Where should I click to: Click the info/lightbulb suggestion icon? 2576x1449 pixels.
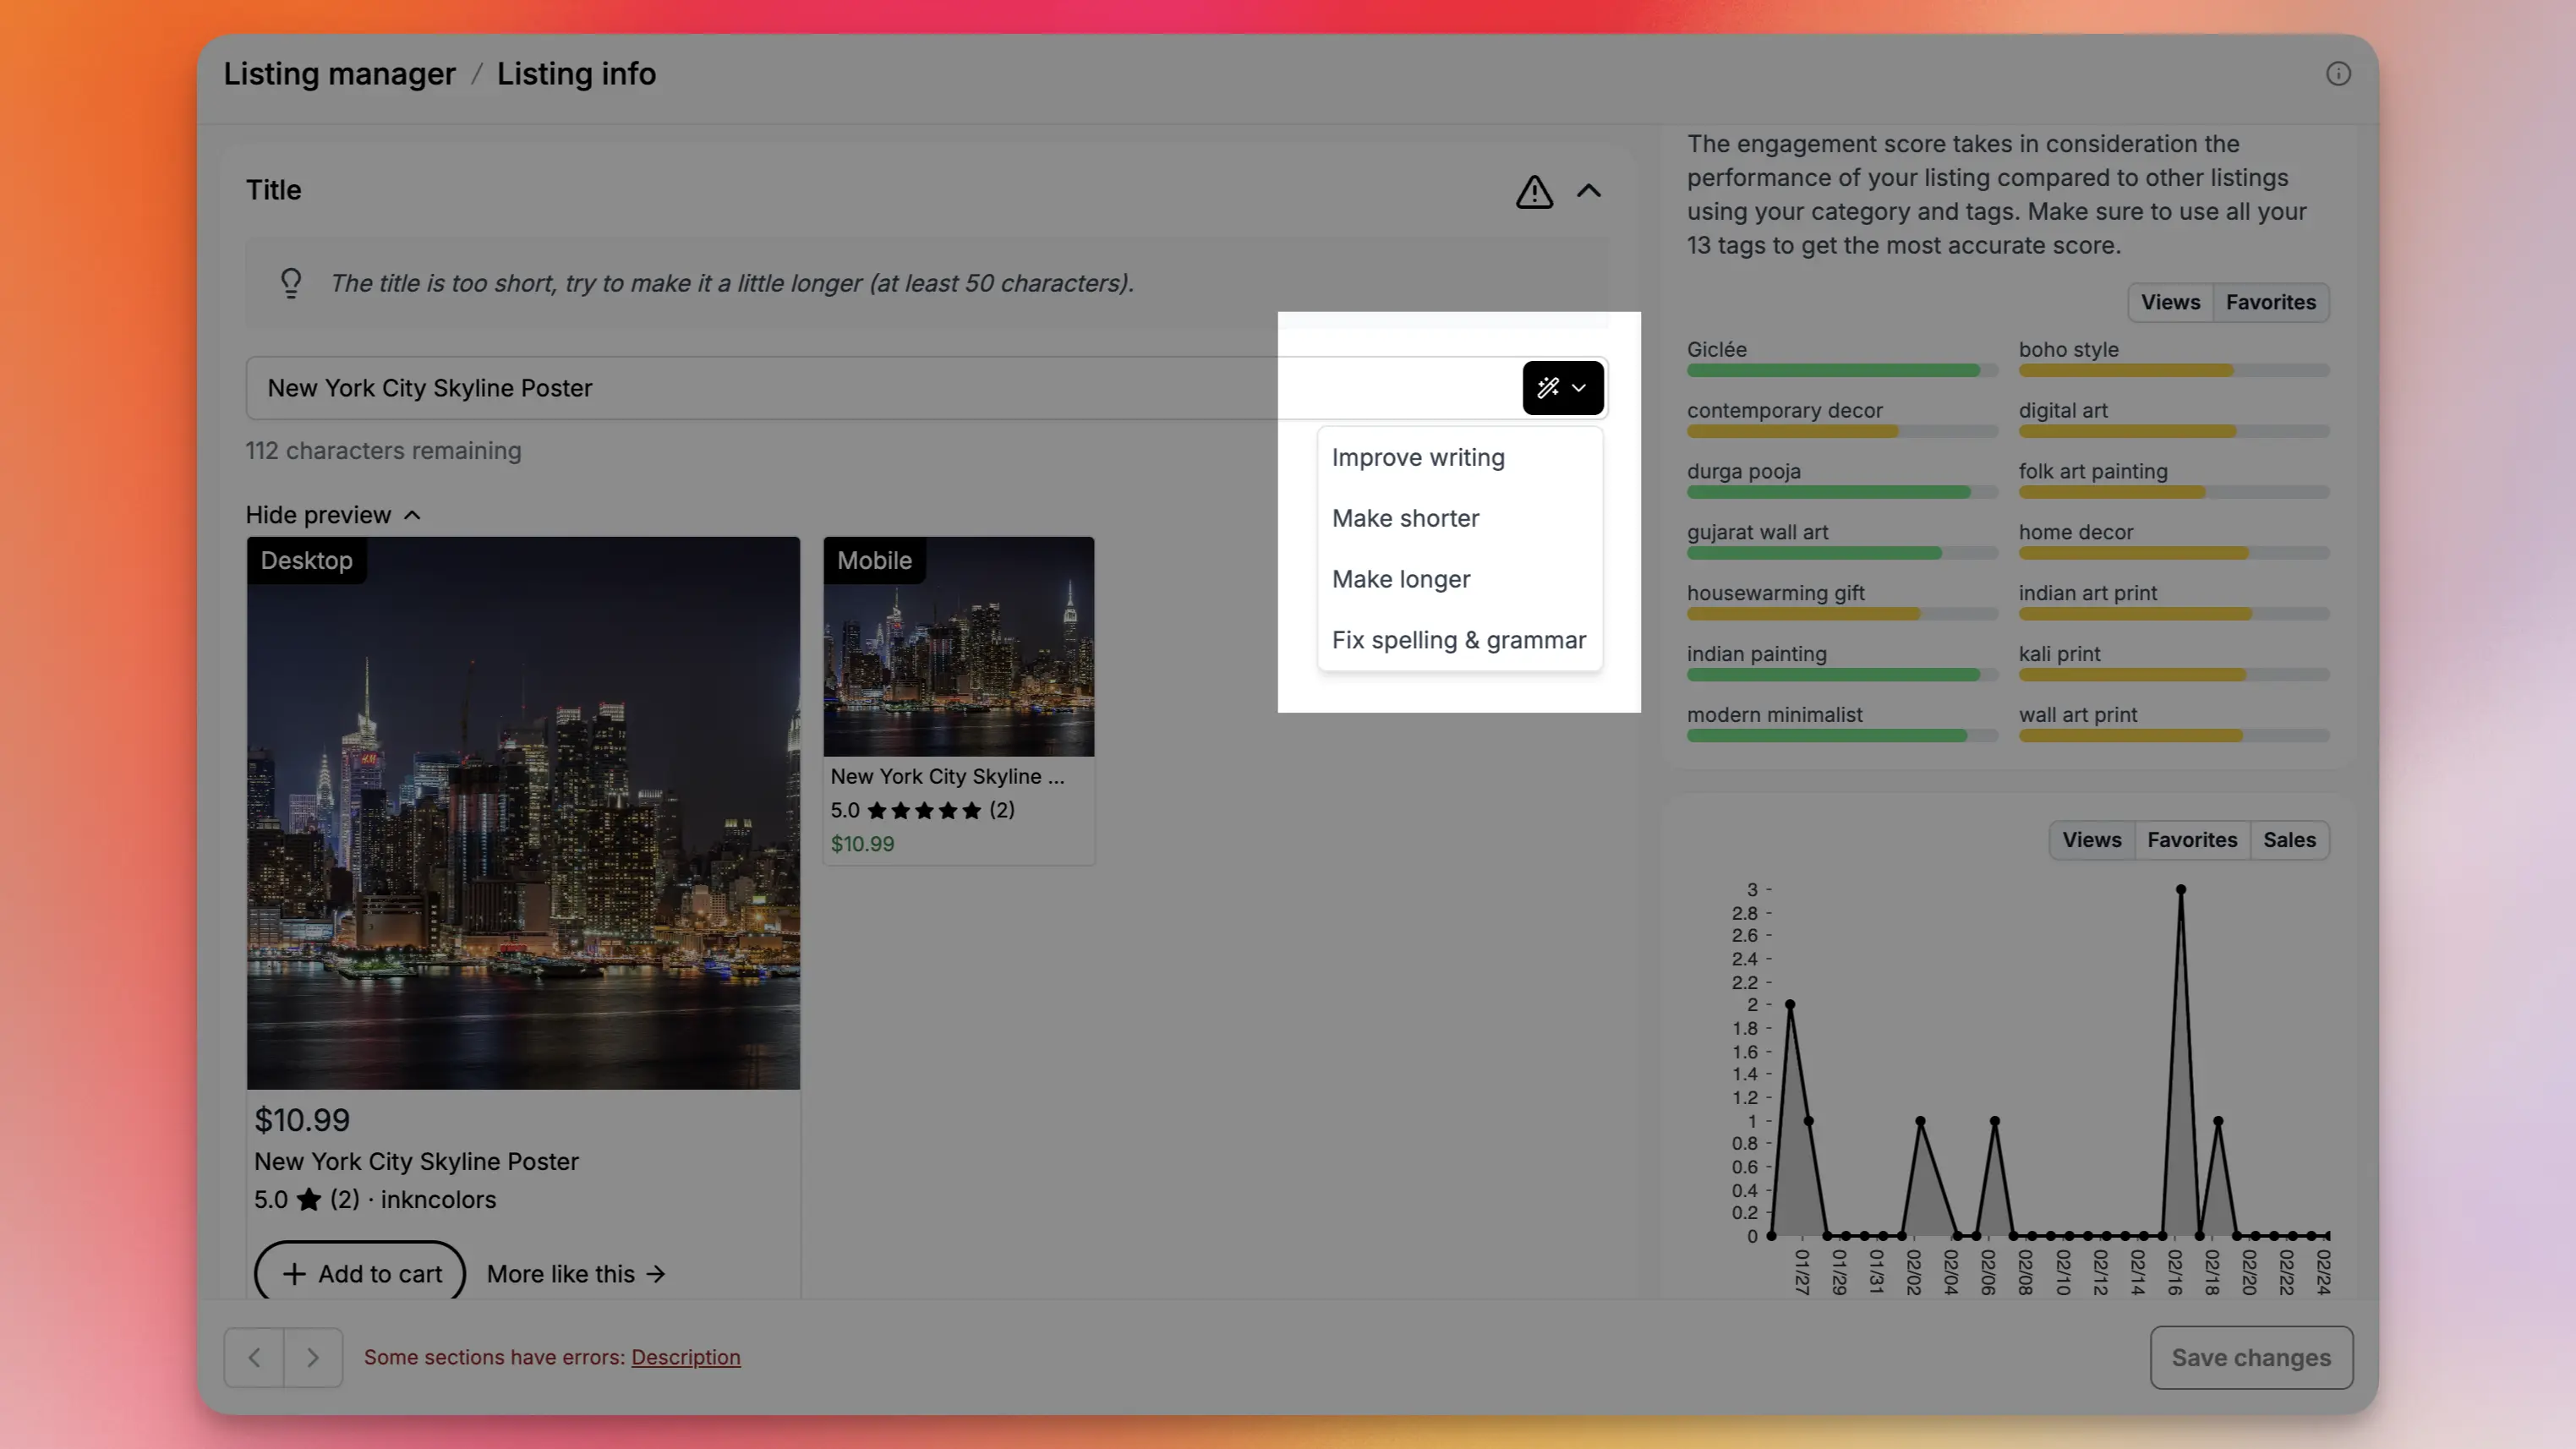coord(288,282)
